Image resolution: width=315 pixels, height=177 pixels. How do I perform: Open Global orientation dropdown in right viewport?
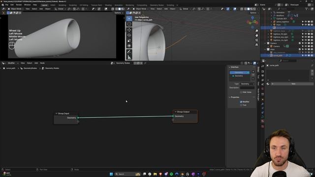pyautogui.click(x=185, y=9)
